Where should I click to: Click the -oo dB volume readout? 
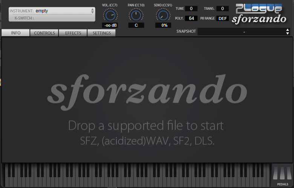[x=110, y=26]
